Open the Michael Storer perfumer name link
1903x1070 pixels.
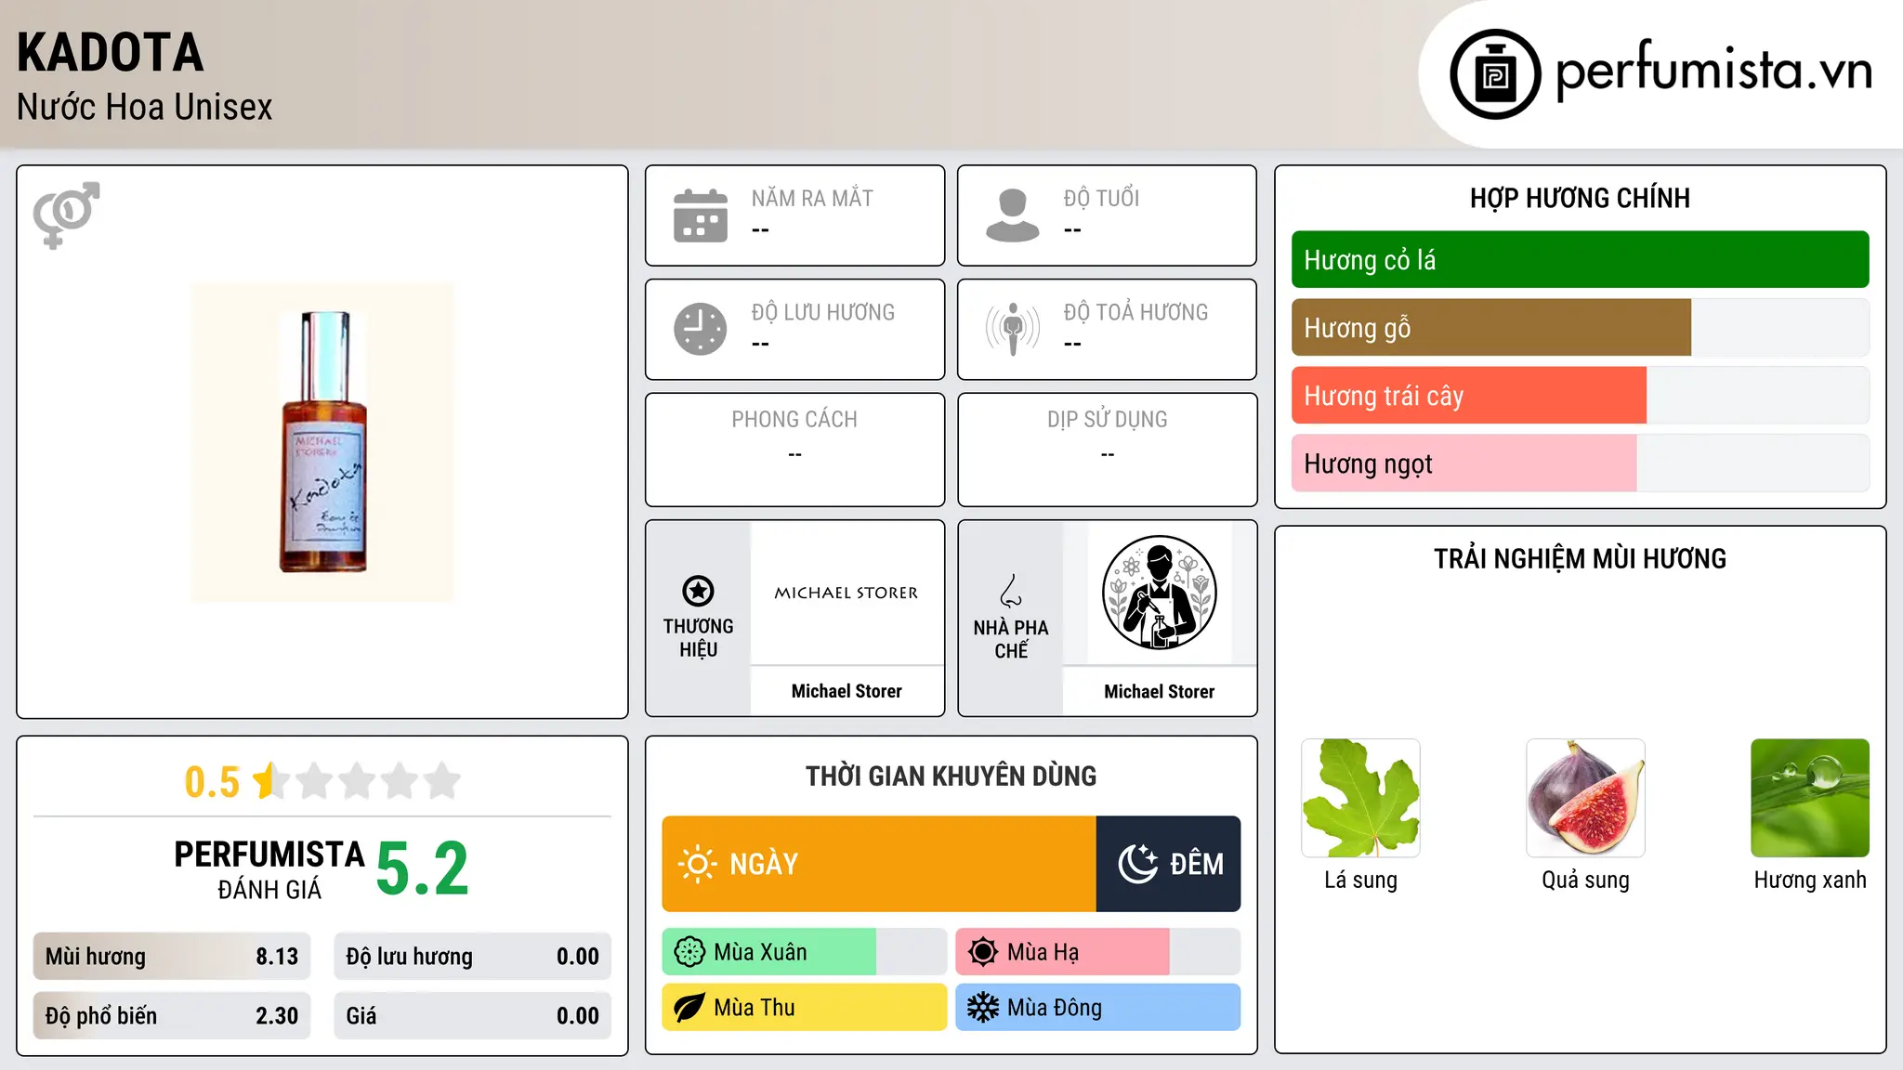pyautogui.click(x=1159, y=691)
